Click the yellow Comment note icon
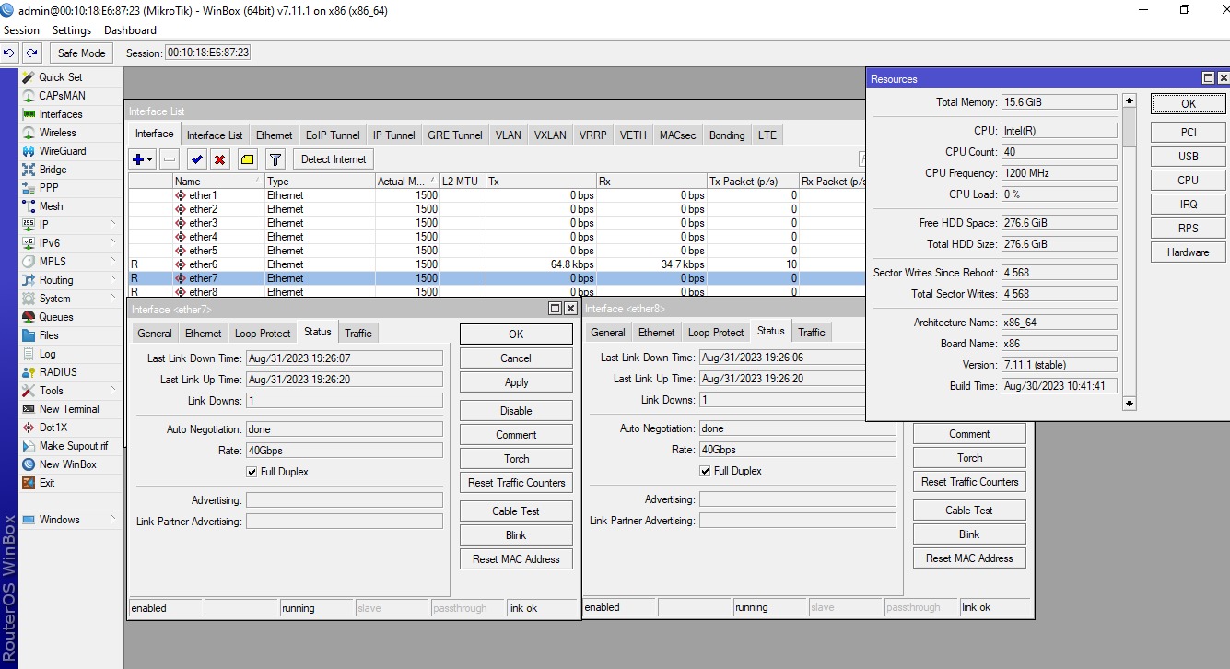This screenshot has height=669, width=1230. pos(247,159)
